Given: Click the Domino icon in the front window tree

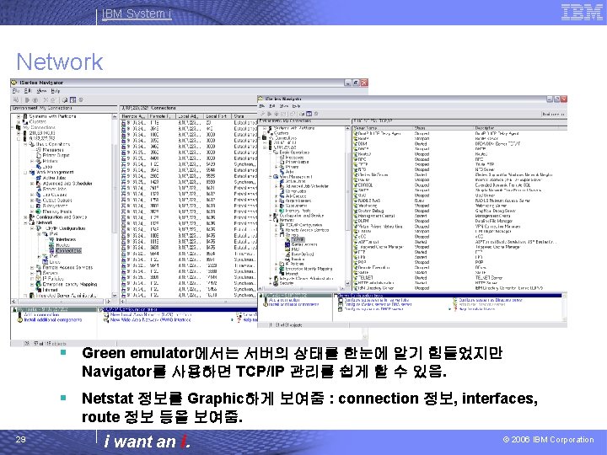Looking at the screenshot, I should coord(287,259).
